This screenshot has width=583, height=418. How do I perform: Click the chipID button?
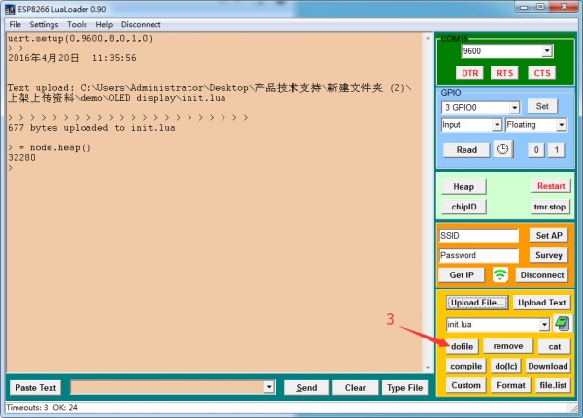(x=463, y=207)
